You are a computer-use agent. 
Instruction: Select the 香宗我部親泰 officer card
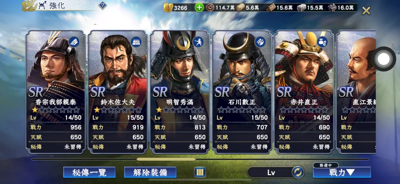[56, 92]
